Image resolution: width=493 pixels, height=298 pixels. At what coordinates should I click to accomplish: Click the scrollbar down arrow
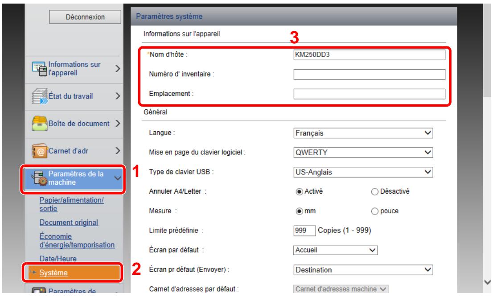pos(487,282)
